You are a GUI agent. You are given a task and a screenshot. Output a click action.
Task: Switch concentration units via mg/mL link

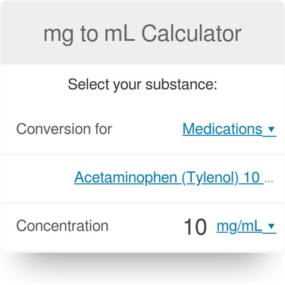click(x=247, y=227)
